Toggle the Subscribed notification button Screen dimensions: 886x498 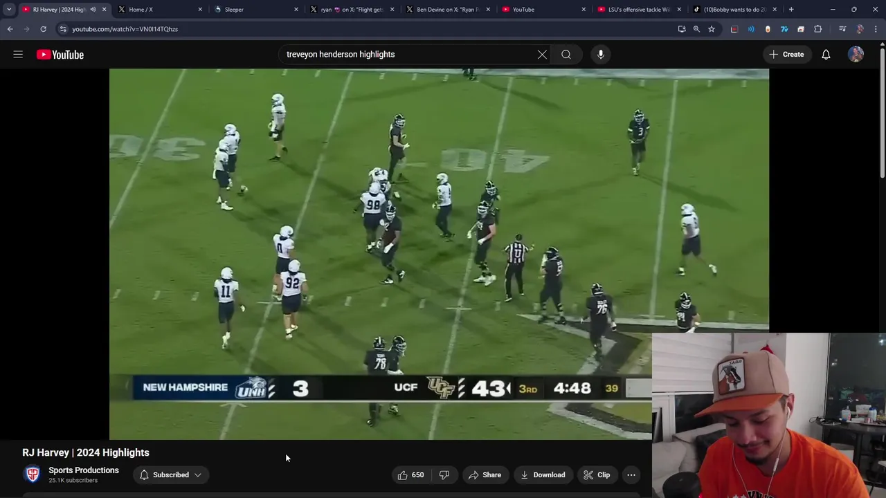(x=170, y=474)
